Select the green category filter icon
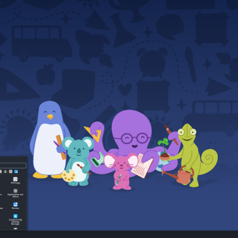The height and width of the screenshot is (238, 238). (x=5, y=171)
